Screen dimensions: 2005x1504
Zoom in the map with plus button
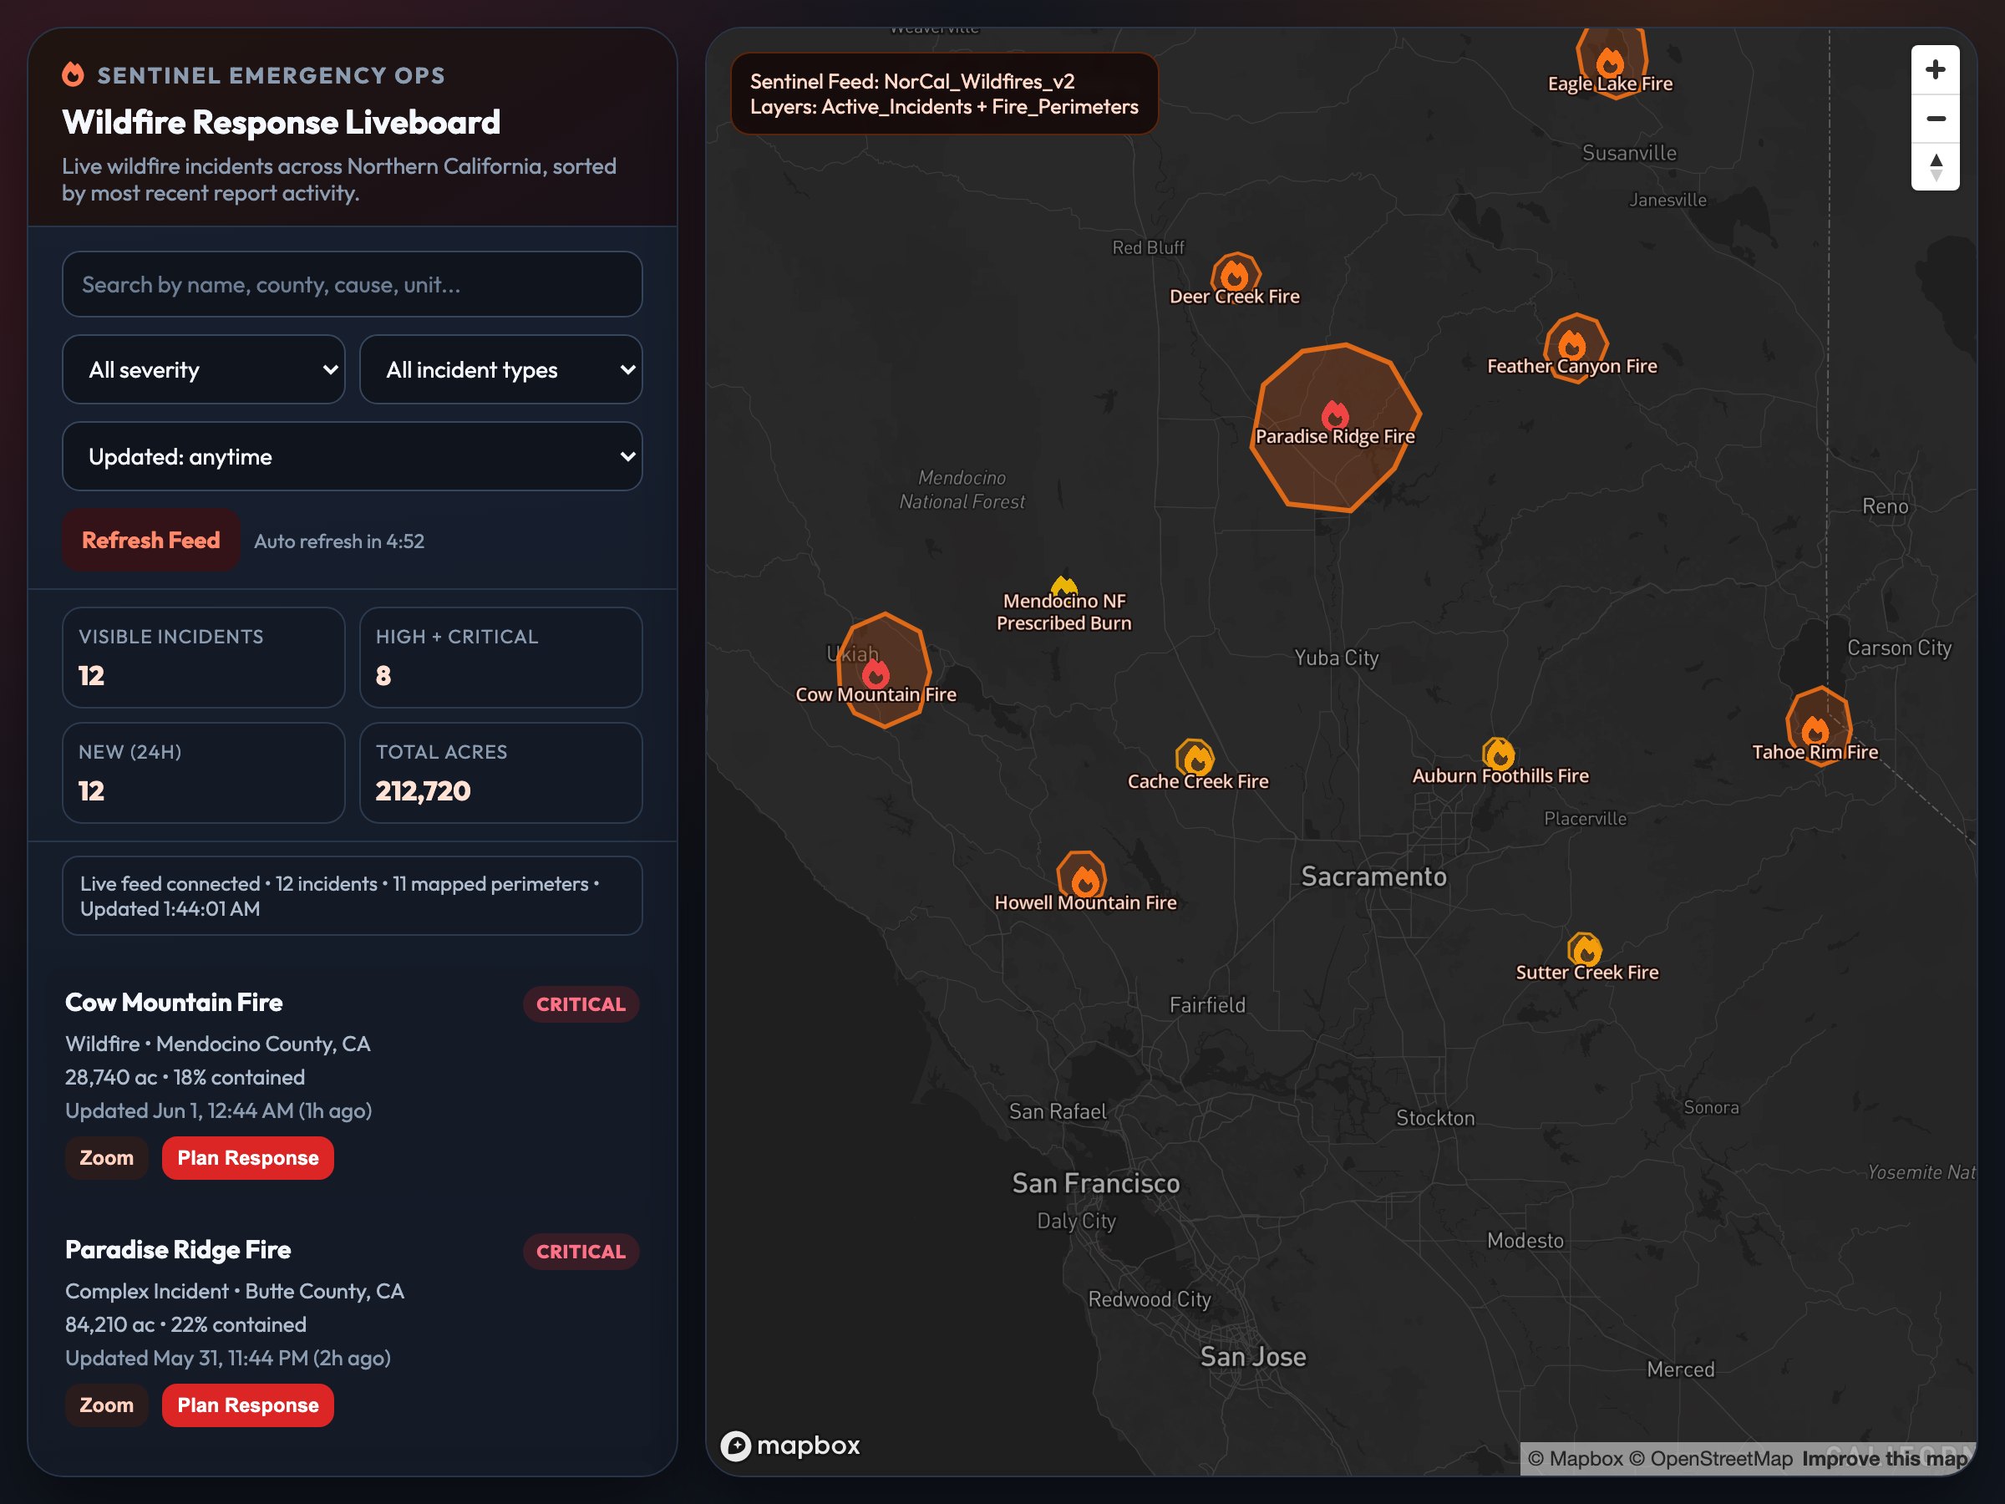tap(1935, 70)
